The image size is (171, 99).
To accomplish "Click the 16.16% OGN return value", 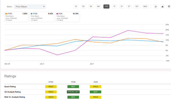I will pyautogui.click(x=76, y=14).
